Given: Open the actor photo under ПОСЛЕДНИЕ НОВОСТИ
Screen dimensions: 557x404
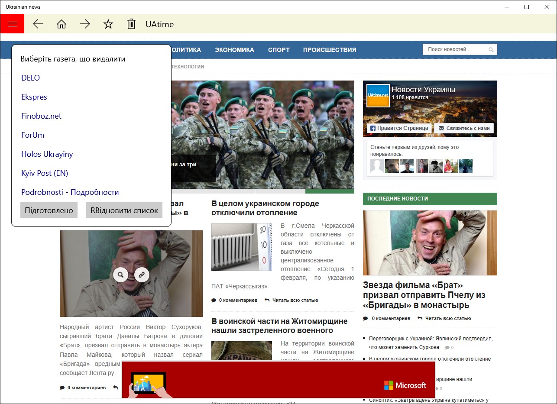Looking at the screenshot, I should (430, 243).
